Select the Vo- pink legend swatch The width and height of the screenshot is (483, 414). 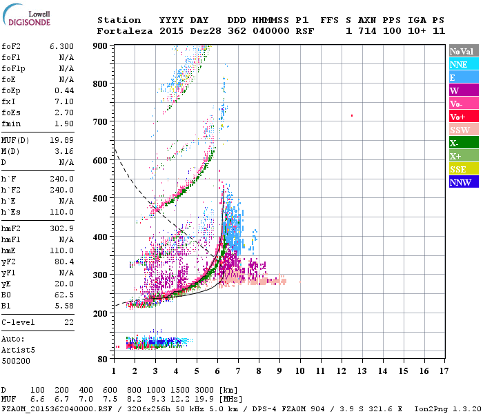[x=464, y=103]
